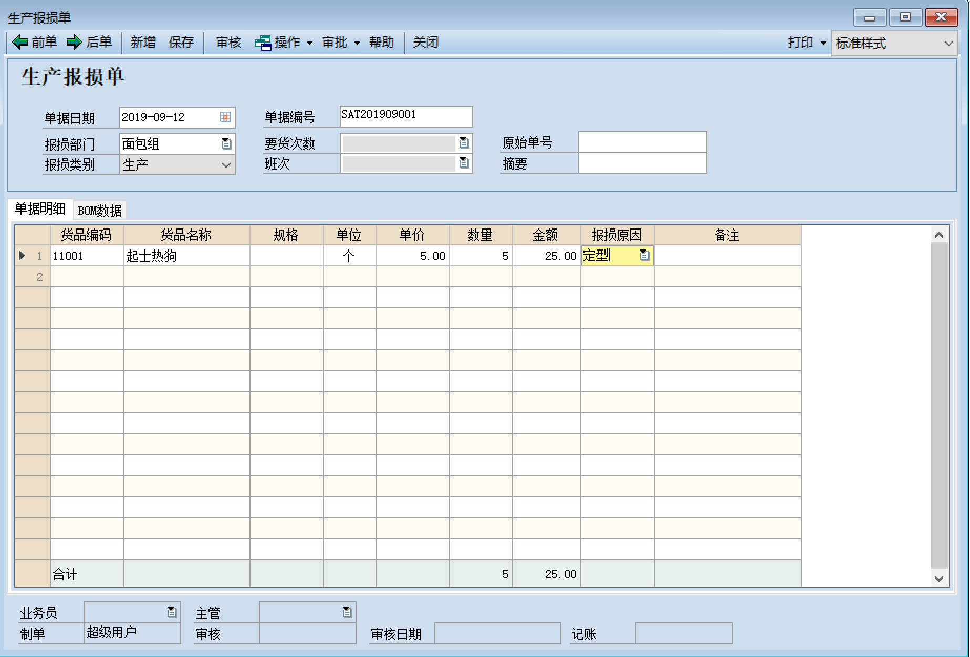This screenshot has width=970, height=657.
Task: Open the 报损原因 lookup in row 1
Action: (644, 255)
